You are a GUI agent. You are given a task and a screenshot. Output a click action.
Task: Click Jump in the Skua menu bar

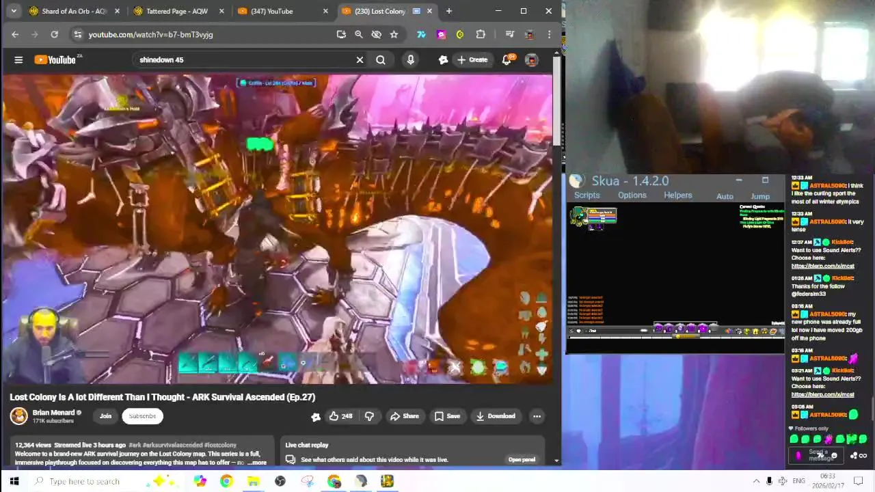[x=760, y=197]
